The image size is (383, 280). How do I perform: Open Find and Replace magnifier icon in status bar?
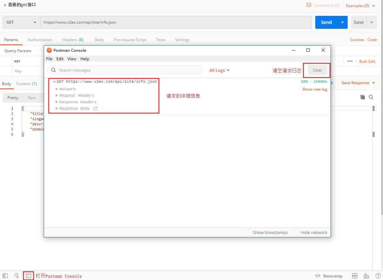(17, 276)
